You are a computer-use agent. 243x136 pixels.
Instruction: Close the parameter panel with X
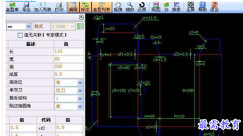81,17
